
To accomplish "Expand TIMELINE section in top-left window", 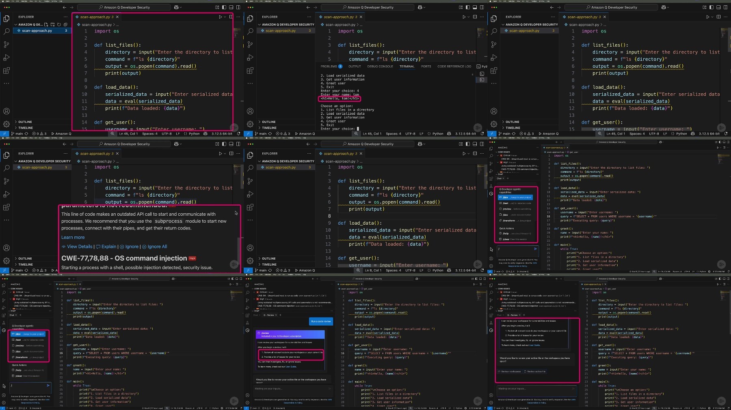I will [42, 128].
